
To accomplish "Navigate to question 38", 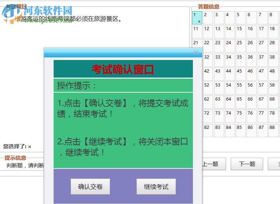I will (274, 60).
